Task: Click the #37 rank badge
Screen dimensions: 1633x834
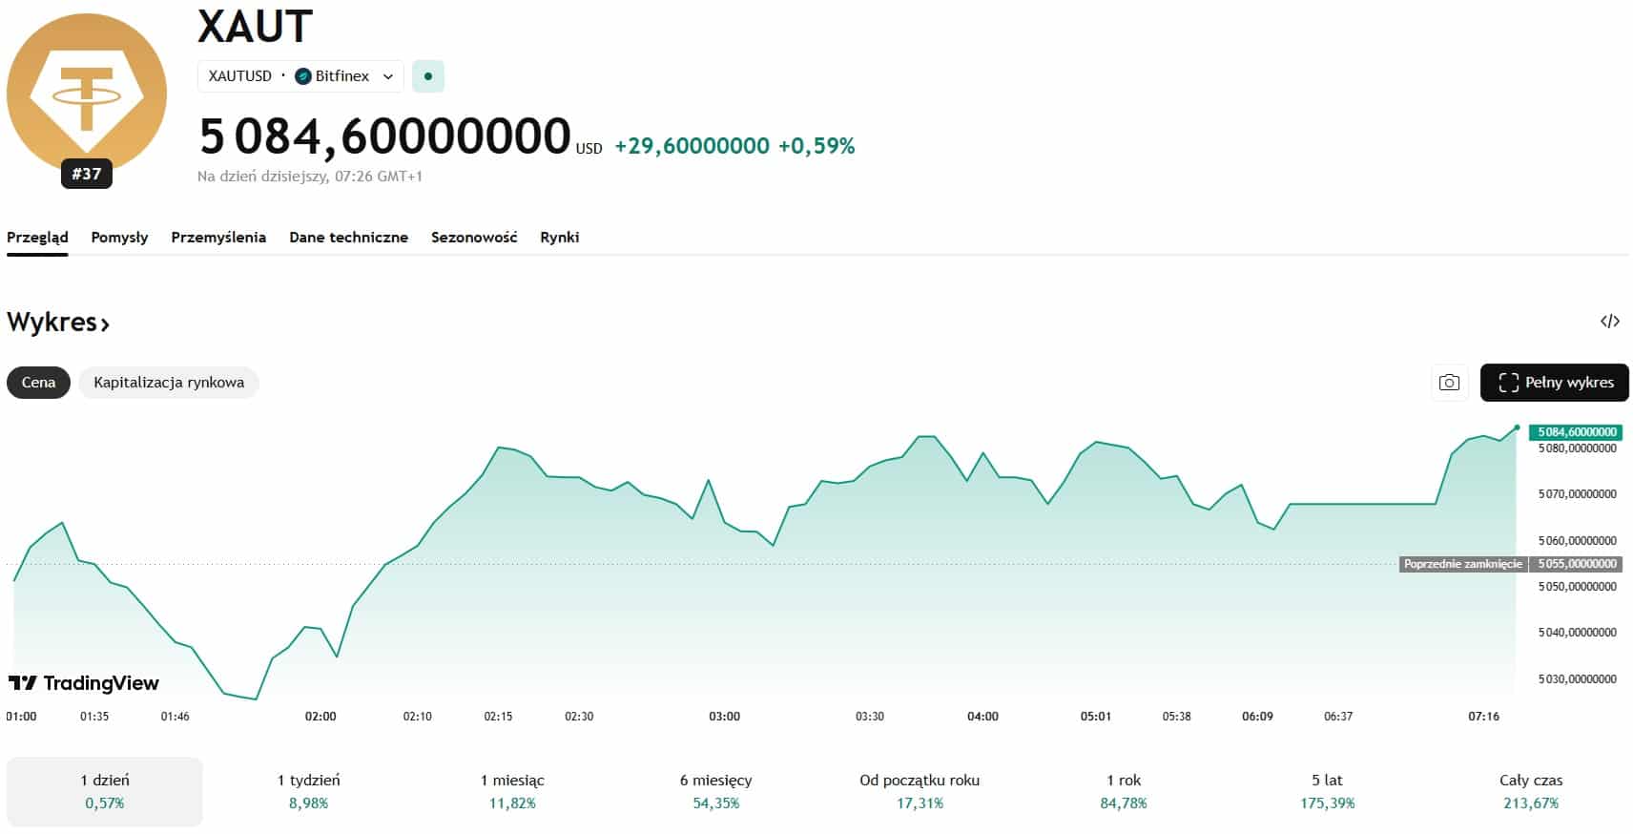Action: tap(87, 174)
